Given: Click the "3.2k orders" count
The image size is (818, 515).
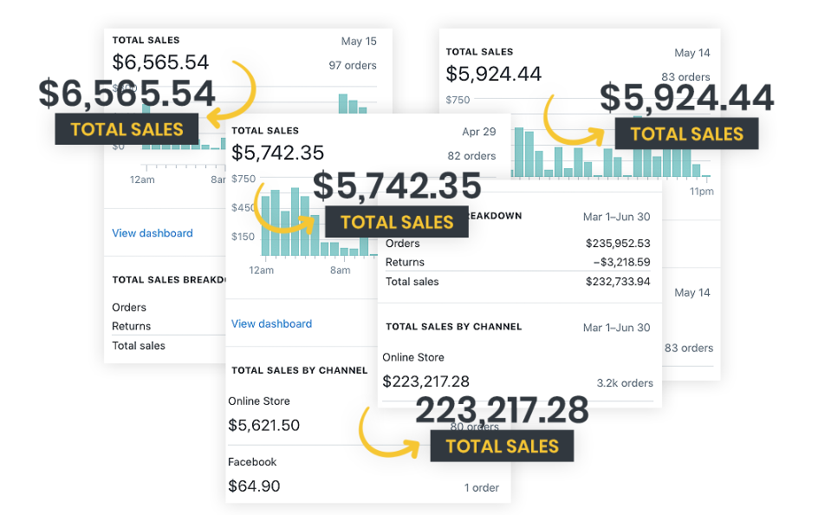Looking at the screenshot, I should pyautogui.click(x=625, y=383).
